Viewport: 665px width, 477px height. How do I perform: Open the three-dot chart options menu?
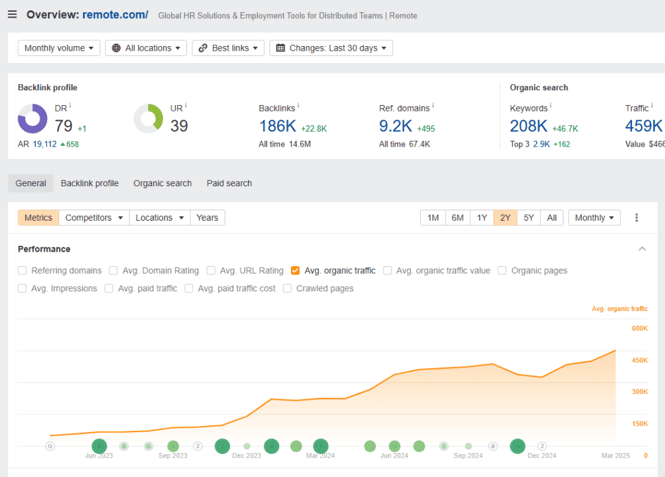(636, 218)
